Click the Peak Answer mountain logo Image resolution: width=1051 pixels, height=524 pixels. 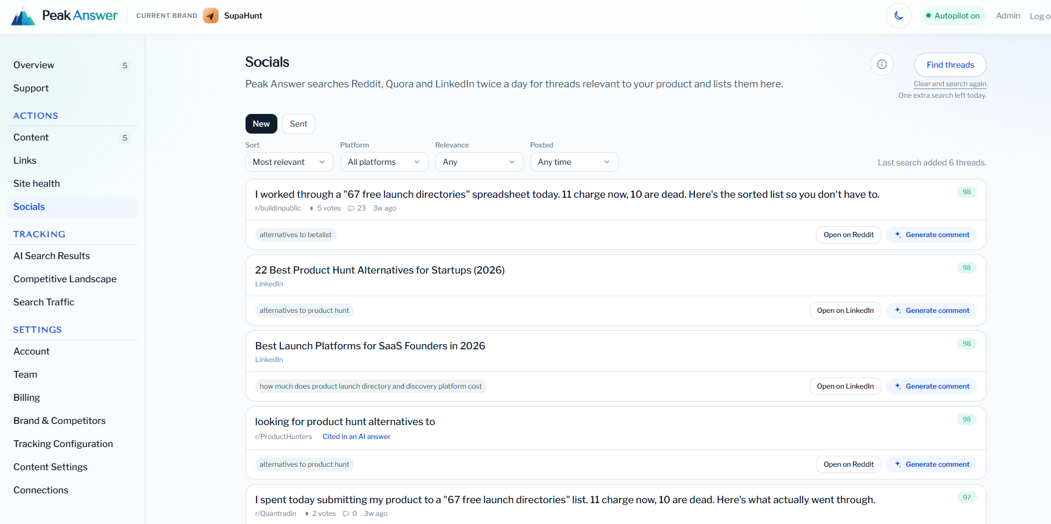pyautogui.click(x=23, y=16)
